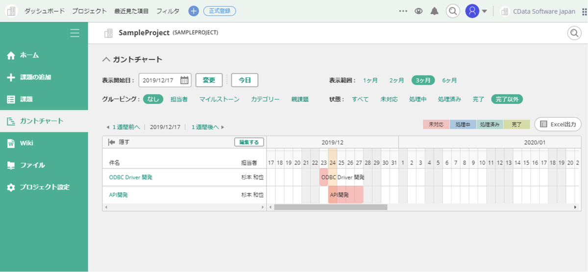588x272 pixels.
Task: Click the Backlog logo icon at top left
Action: click(11, 11)
